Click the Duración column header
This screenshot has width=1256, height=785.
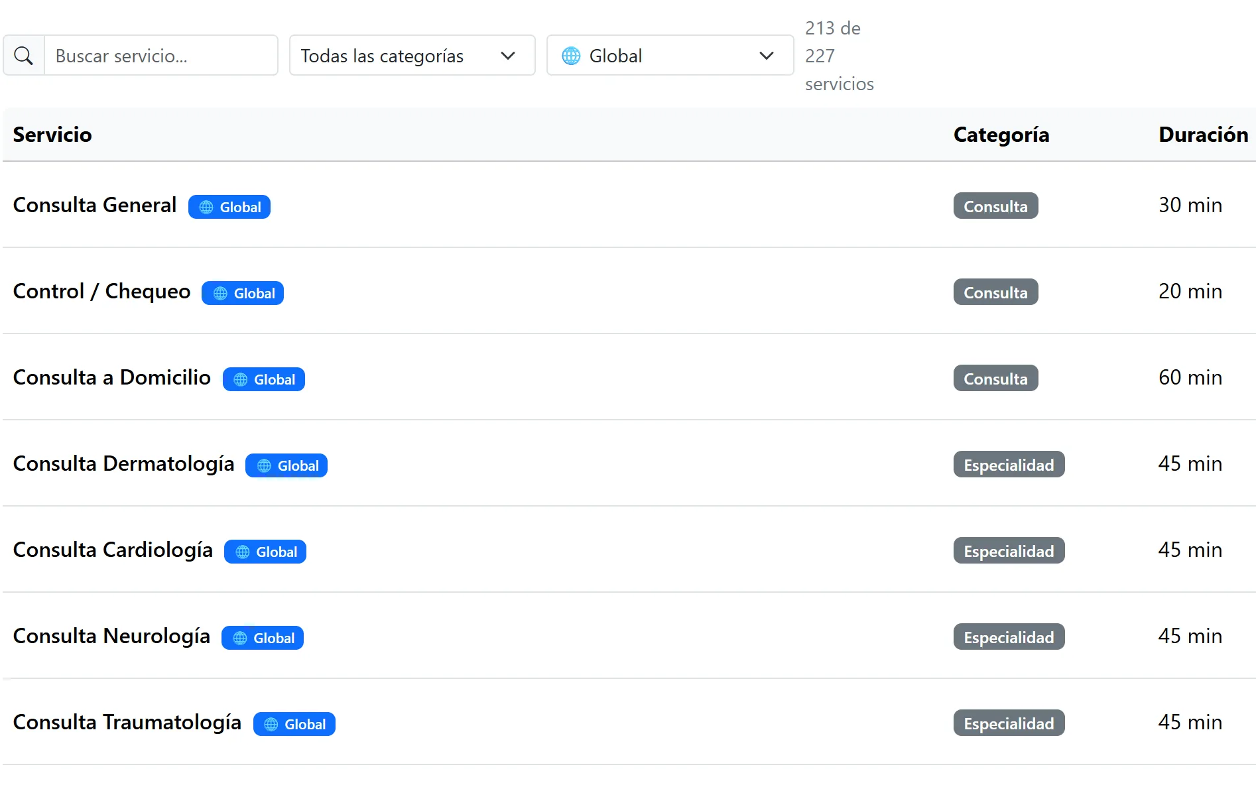pyautogui.click(x=1204, y=135)
